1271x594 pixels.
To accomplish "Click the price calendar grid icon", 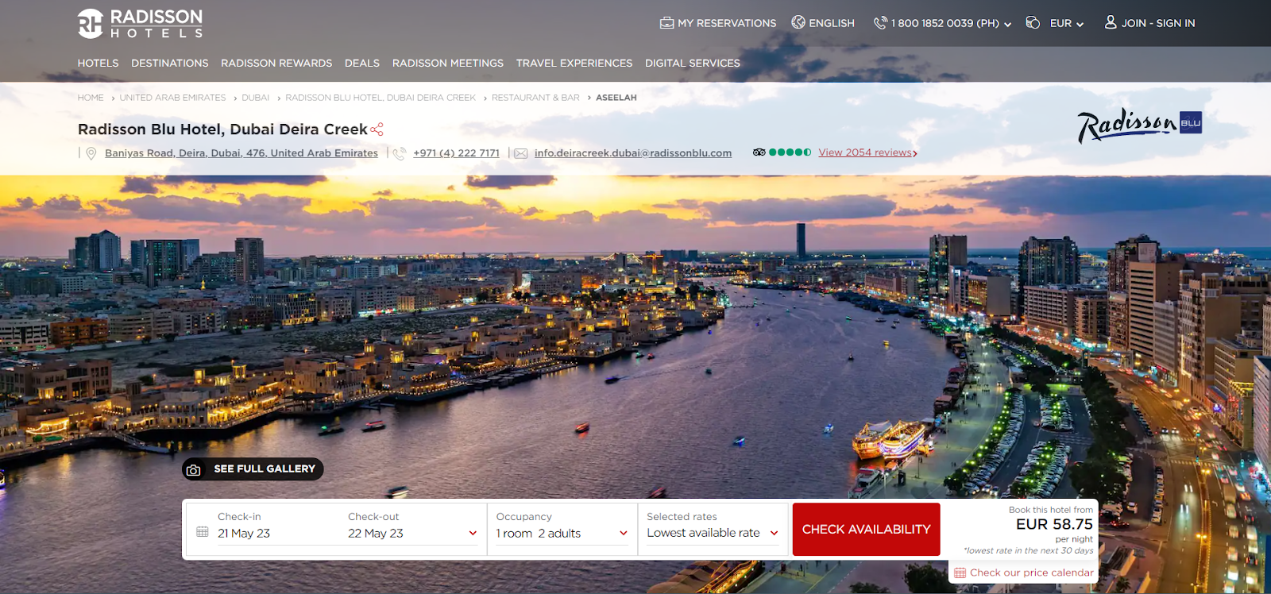I will tap(960, 573).
